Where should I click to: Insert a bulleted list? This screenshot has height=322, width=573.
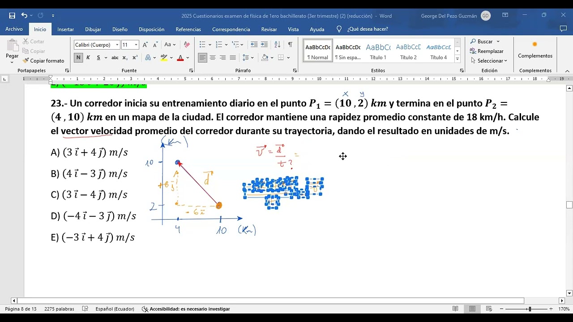tap(202, 45)
